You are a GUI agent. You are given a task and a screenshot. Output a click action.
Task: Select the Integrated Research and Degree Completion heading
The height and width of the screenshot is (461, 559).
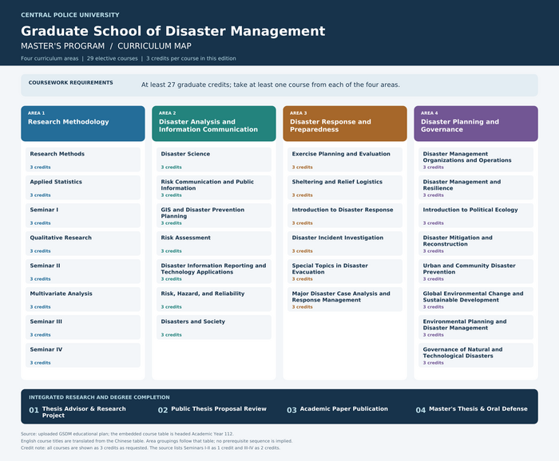(x=99, y=397)
